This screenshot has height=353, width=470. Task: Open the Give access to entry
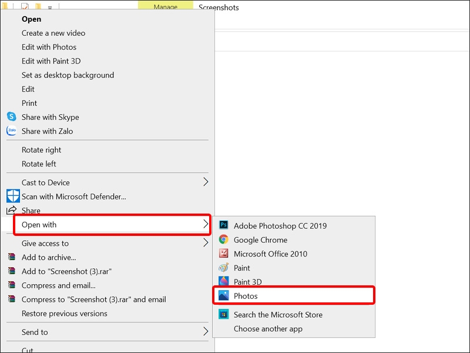[x=45, y=244]
